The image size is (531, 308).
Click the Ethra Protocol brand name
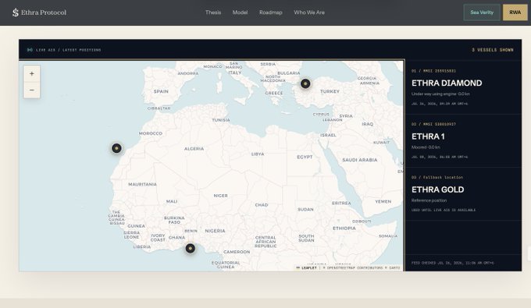pos(44,12)
